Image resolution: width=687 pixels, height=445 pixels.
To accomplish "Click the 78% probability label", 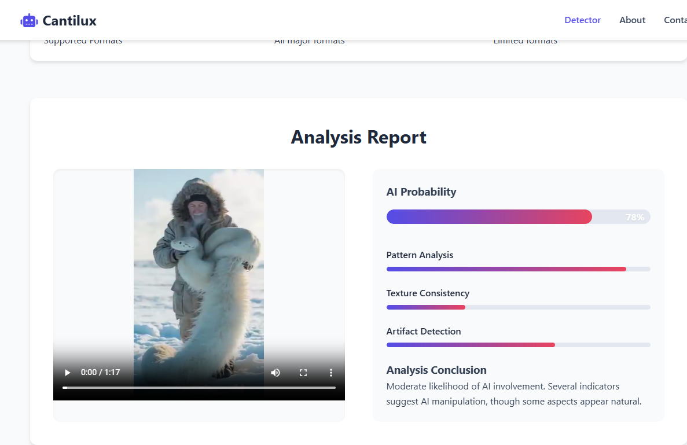I will (x=635, y=218).
